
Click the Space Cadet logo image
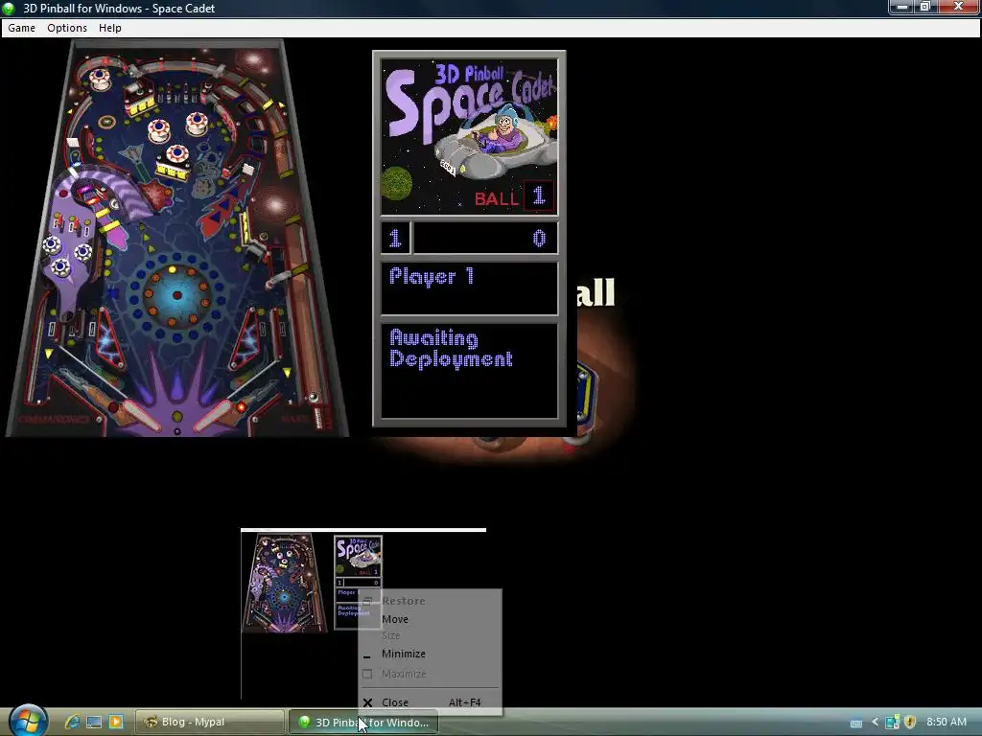pos(469,136)
